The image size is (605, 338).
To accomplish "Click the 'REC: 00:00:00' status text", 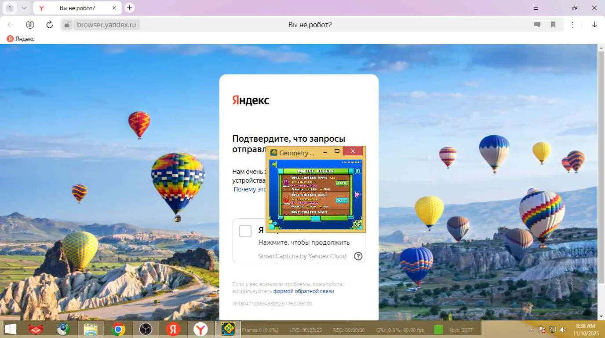I will [x=349, y=330].
